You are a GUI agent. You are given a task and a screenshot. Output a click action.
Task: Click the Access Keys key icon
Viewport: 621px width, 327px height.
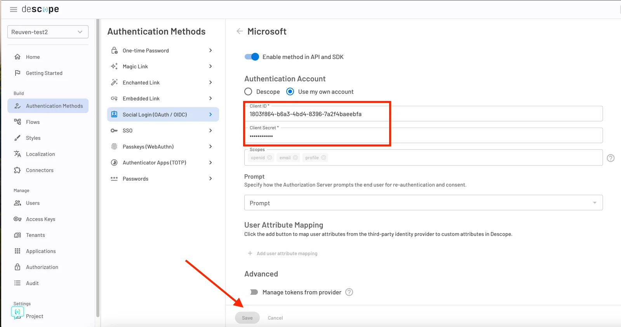pos(17,219)
